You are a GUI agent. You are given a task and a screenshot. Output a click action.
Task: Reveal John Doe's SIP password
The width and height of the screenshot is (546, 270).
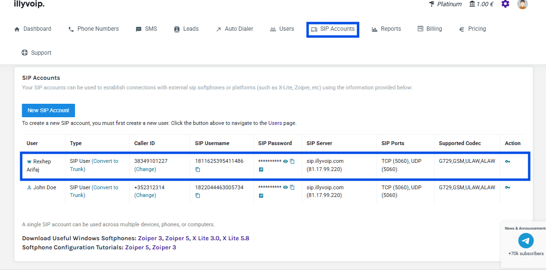[x=285, y=188]
